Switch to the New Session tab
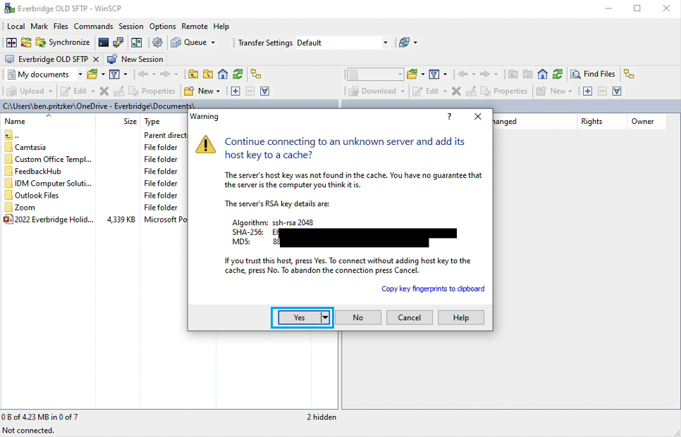This screenshot has height=437, width=681. (x=135, y=59)
